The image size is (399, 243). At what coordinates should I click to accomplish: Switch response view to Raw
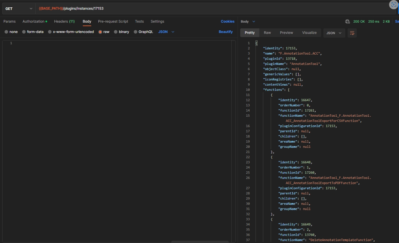tap(267, 33)
